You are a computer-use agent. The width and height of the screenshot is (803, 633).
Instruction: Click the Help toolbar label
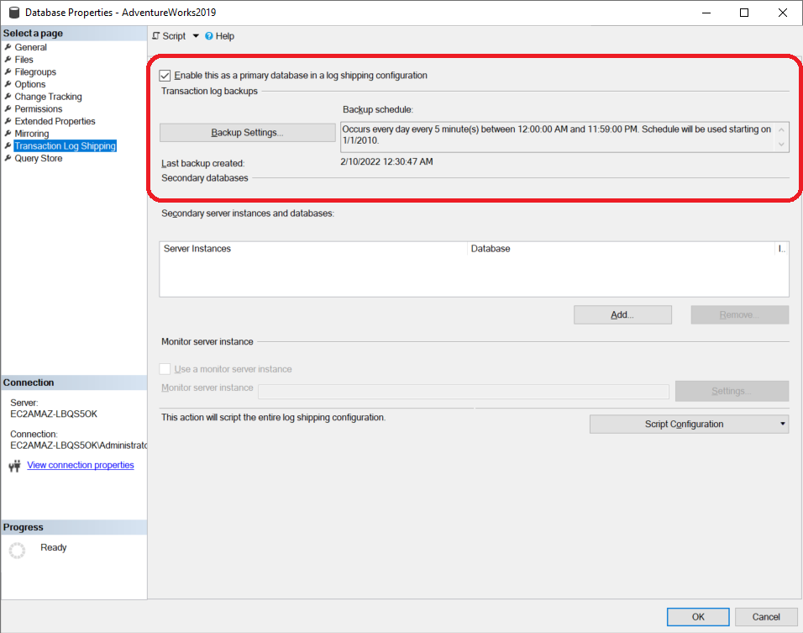[x=225, y=36]
